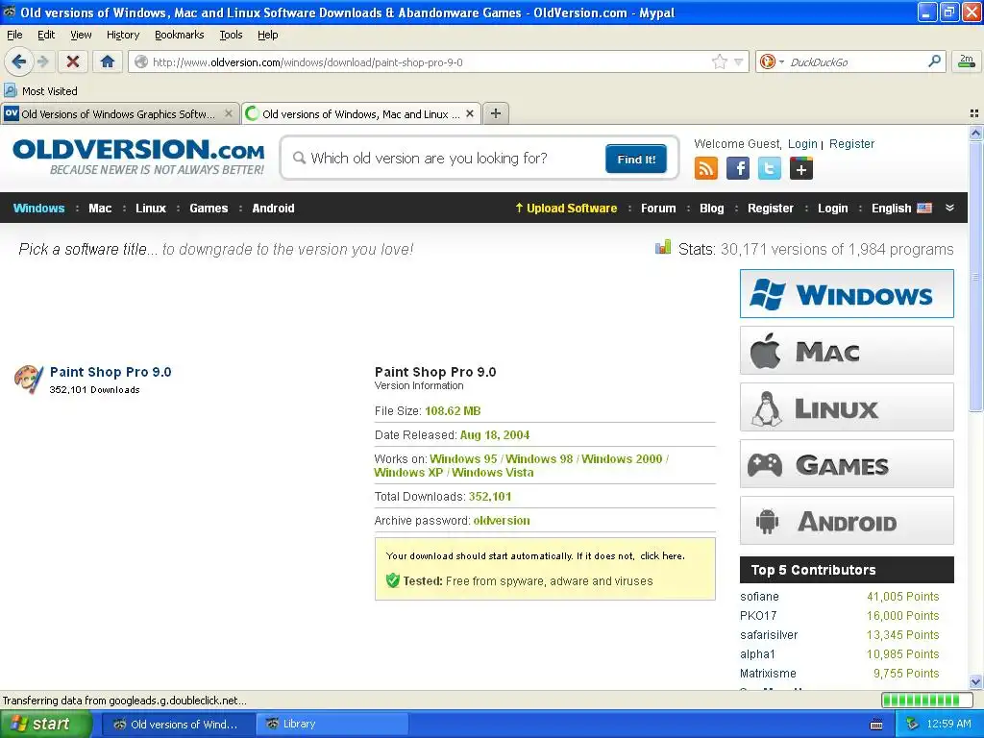Click the 2m toolbar icon
The height and width of the screenshot is (738, 984).
[967, 61]
